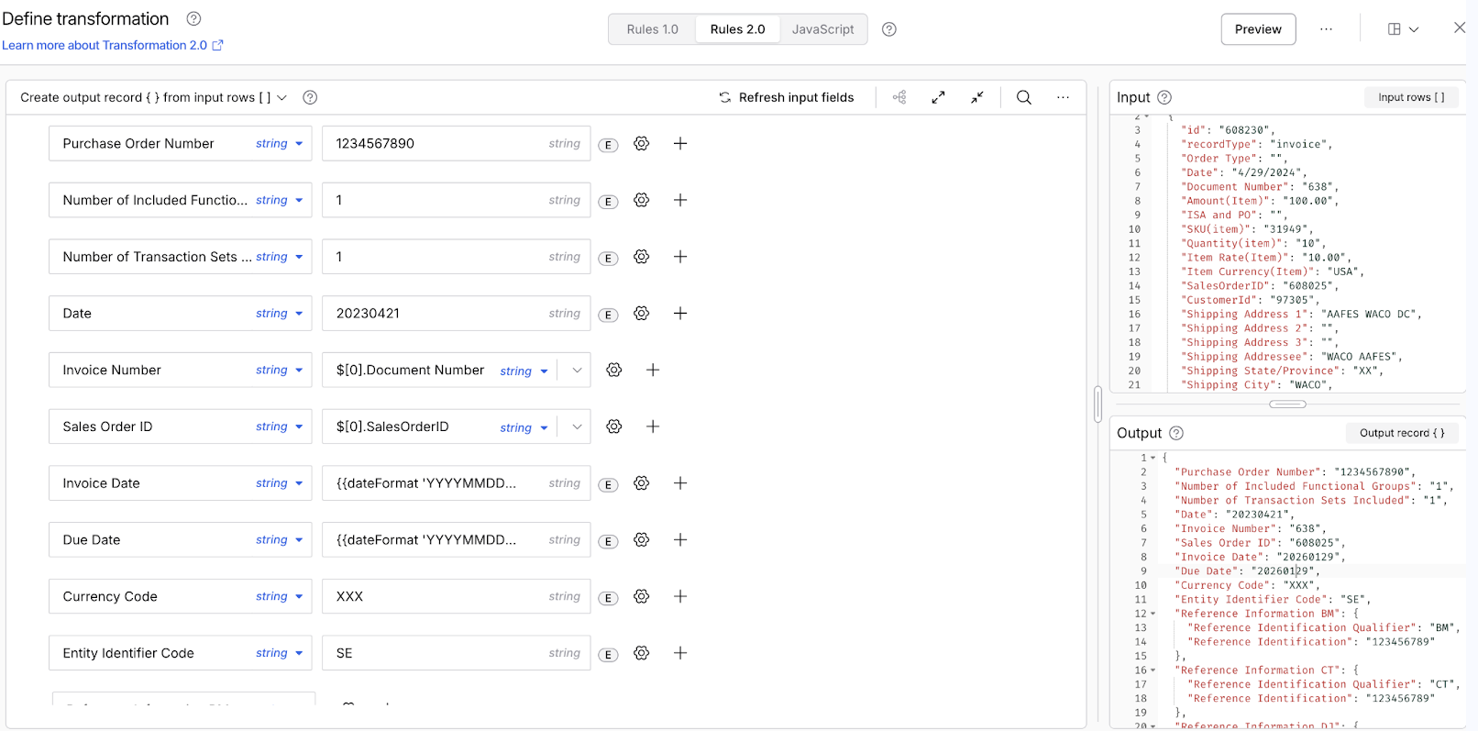1478x731 pixels.
Task: Change data type of Invoice Number field
Action: 280,371
